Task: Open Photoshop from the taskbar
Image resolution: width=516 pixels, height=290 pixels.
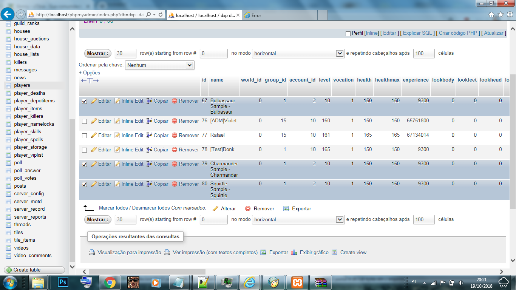Action: (63, 282)
